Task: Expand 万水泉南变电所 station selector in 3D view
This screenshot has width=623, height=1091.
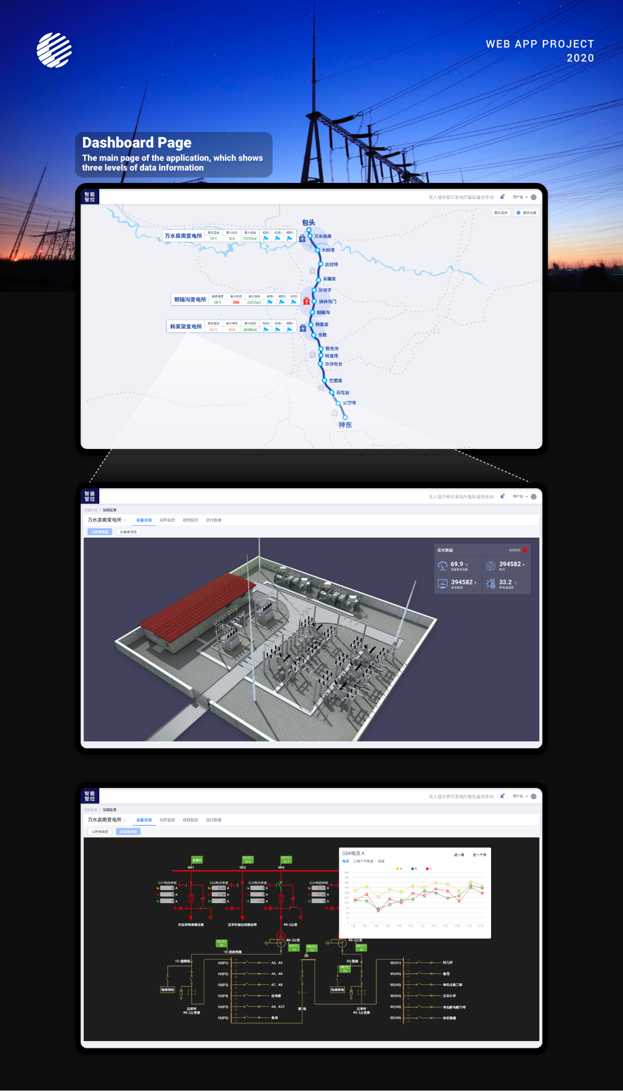Action: point(107,520)
